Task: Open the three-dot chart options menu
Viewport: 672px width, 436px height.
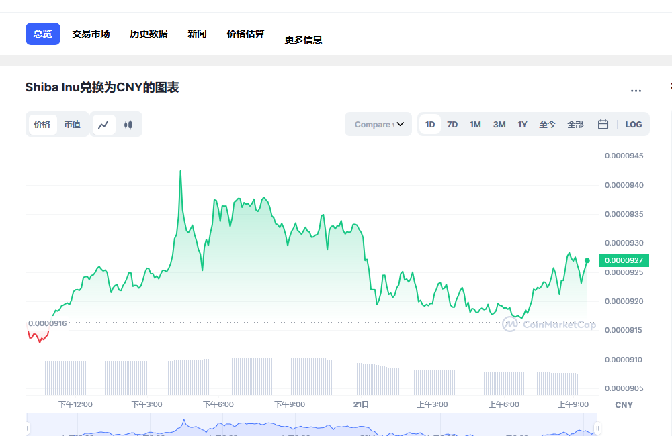Action: [636, 91]
